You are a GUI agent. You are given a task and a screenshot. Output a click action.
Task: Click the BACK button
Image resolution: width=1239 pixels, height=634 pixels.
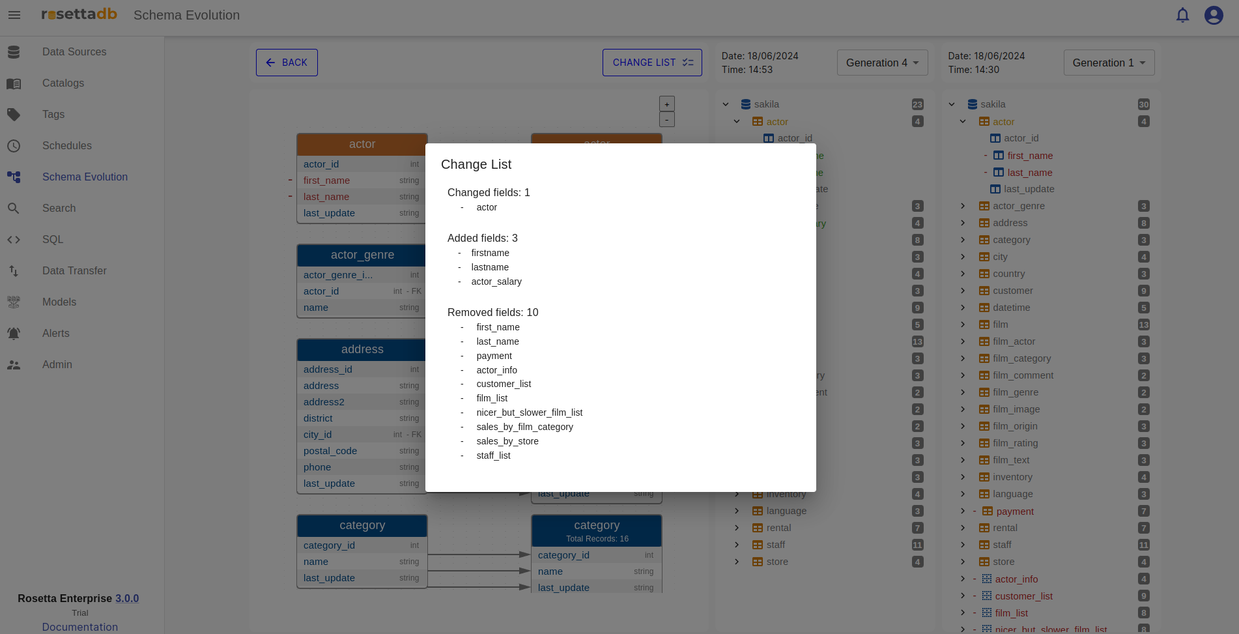287,63
